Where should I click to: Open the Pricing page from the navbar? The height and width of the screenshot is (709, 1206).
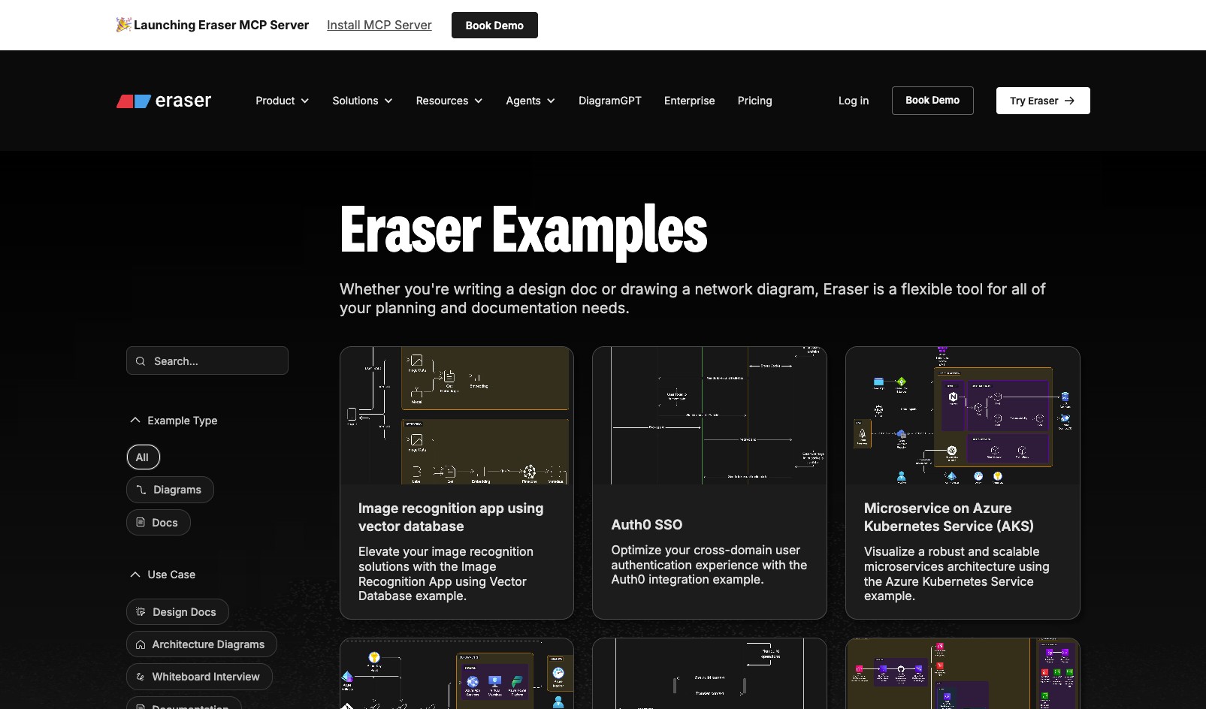click(754, 100)
